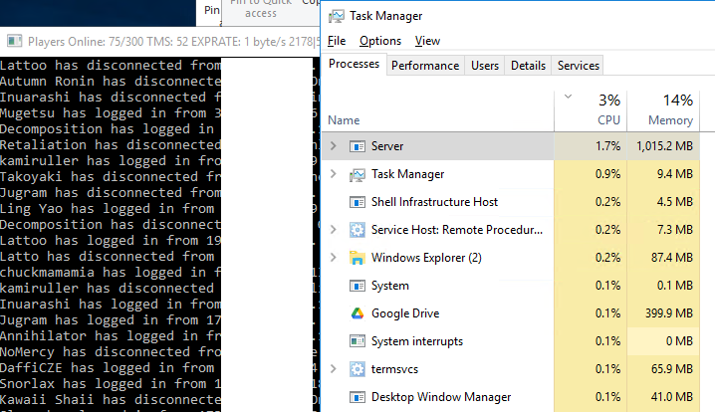715x412 pixels.
Task: Open the Options menu
Action: [x=380, y=41]
